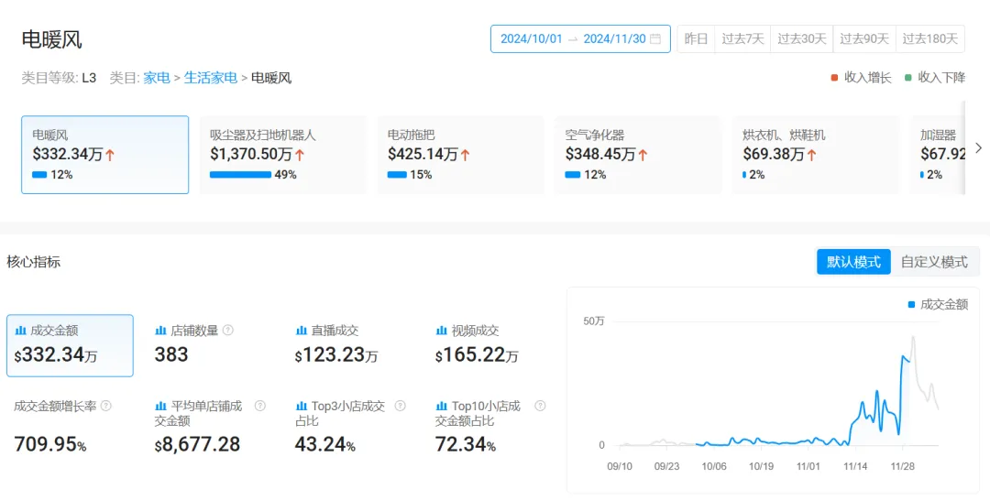Click help icon next to 店铺数量
The image size is (990, 500).
228,330
